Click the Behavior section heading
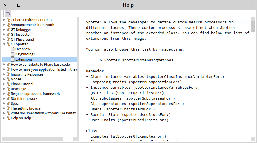The image size is (257, 143). (x=95, y=71)
